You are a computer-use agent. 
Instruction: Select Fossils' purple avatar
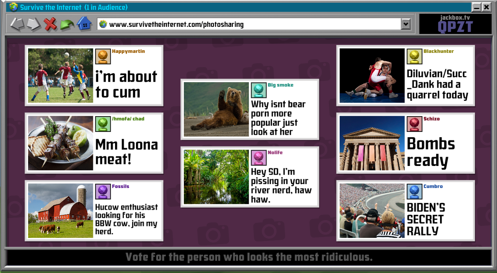[103, 191]
